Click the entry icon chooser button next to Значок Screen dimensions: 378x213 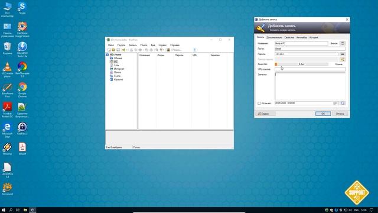tap(343, 43)
